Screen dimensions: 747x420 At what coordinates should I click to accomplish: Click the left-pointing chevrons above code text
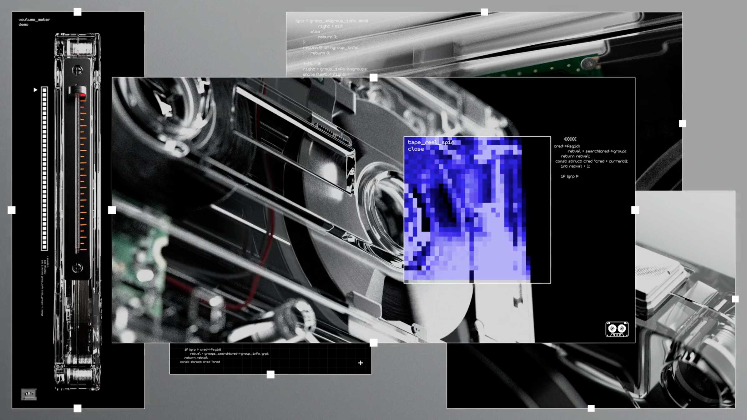coord(570,139)
